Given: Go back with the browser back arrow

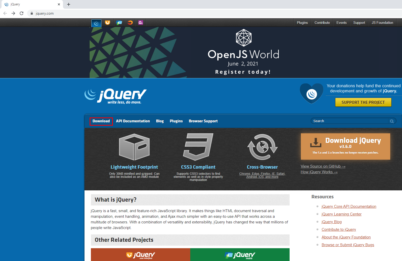Looking at the screenshot, I should [5, 13].
